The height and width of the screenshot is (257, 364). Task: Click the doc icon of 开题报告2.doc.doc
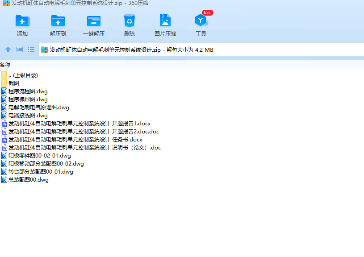point(4,131)
